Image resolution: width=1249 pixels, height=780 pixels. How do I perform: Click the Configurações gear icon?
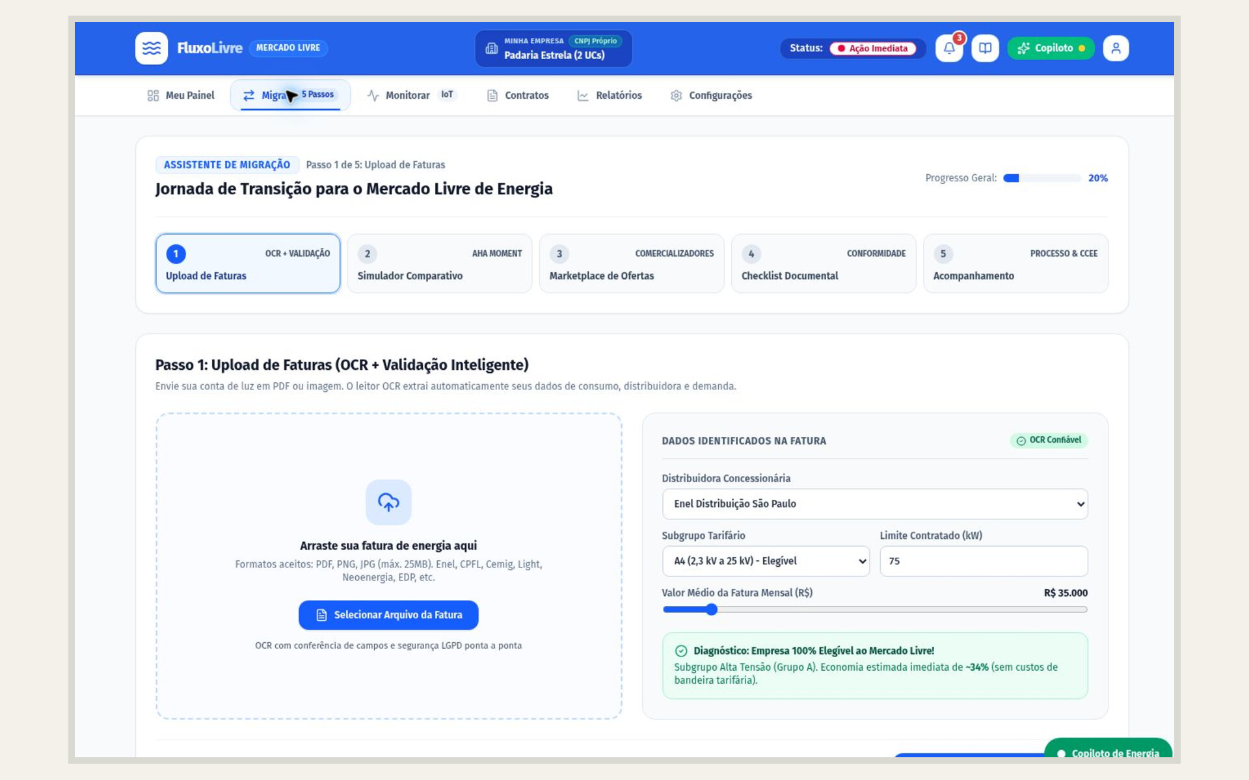pos(677,96)
